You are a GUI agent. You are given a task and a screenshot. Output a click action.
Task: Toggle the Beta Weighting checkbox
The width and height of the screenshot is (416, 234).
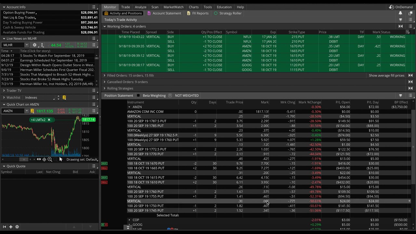(x=138, y=96)
